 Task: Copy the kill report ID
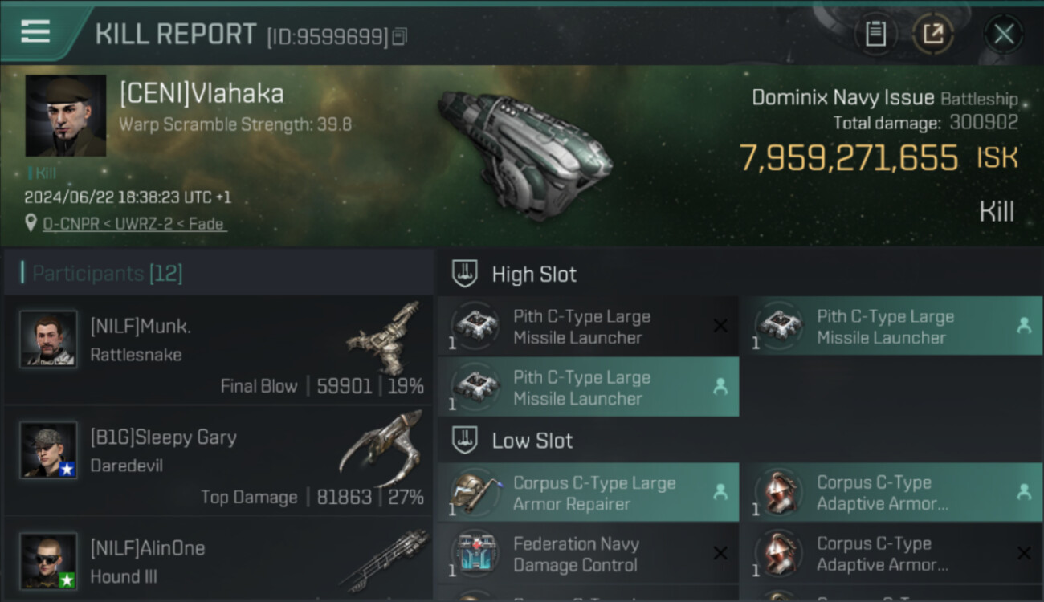[x=400, y=36]
